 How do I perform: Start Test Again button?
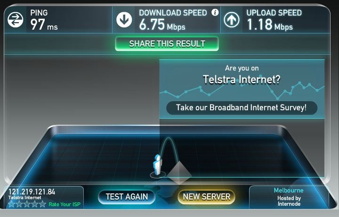[127, 197]
